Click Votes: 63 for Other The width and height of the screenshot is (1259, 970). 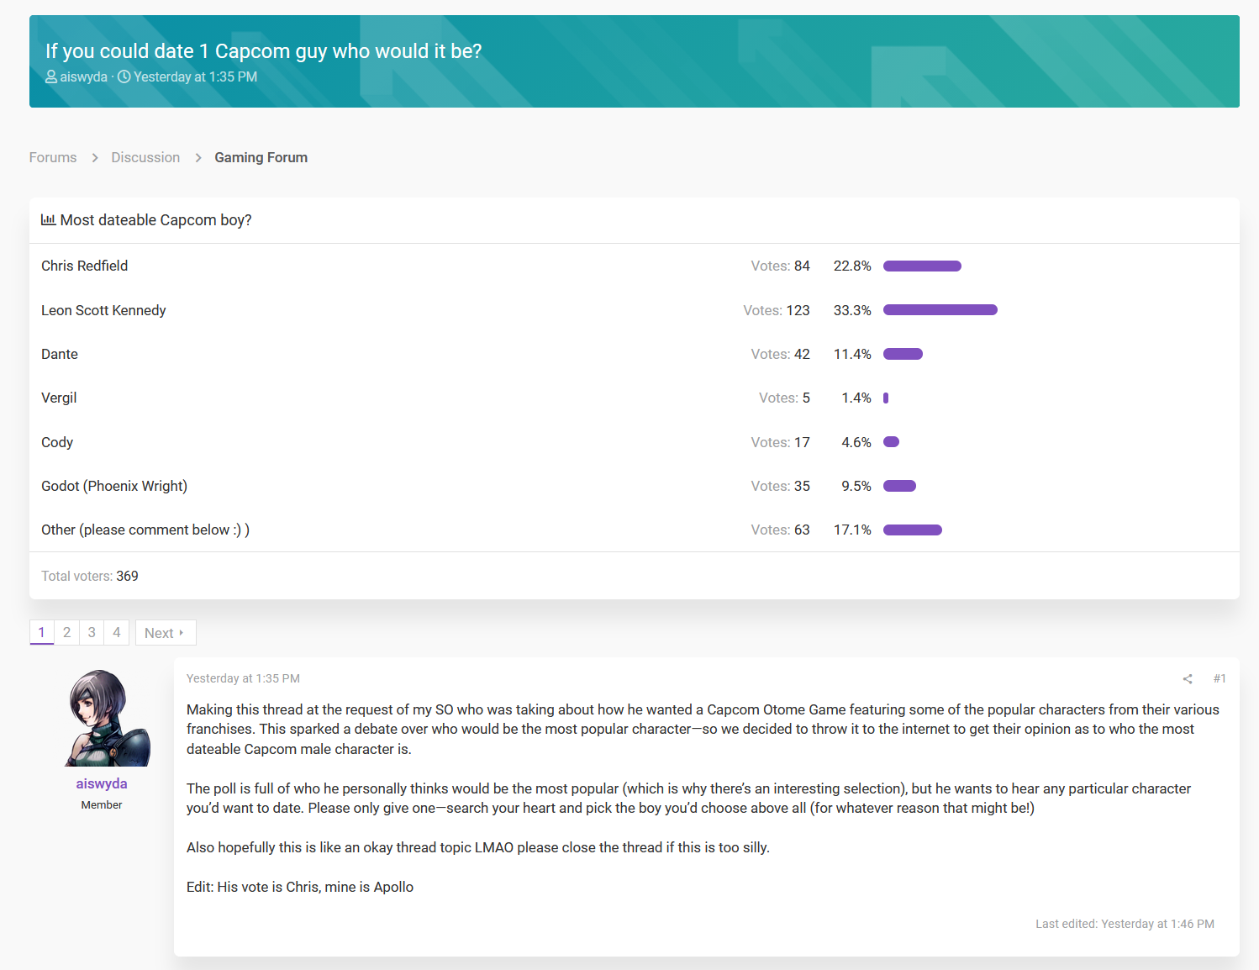tap(781, 530)
